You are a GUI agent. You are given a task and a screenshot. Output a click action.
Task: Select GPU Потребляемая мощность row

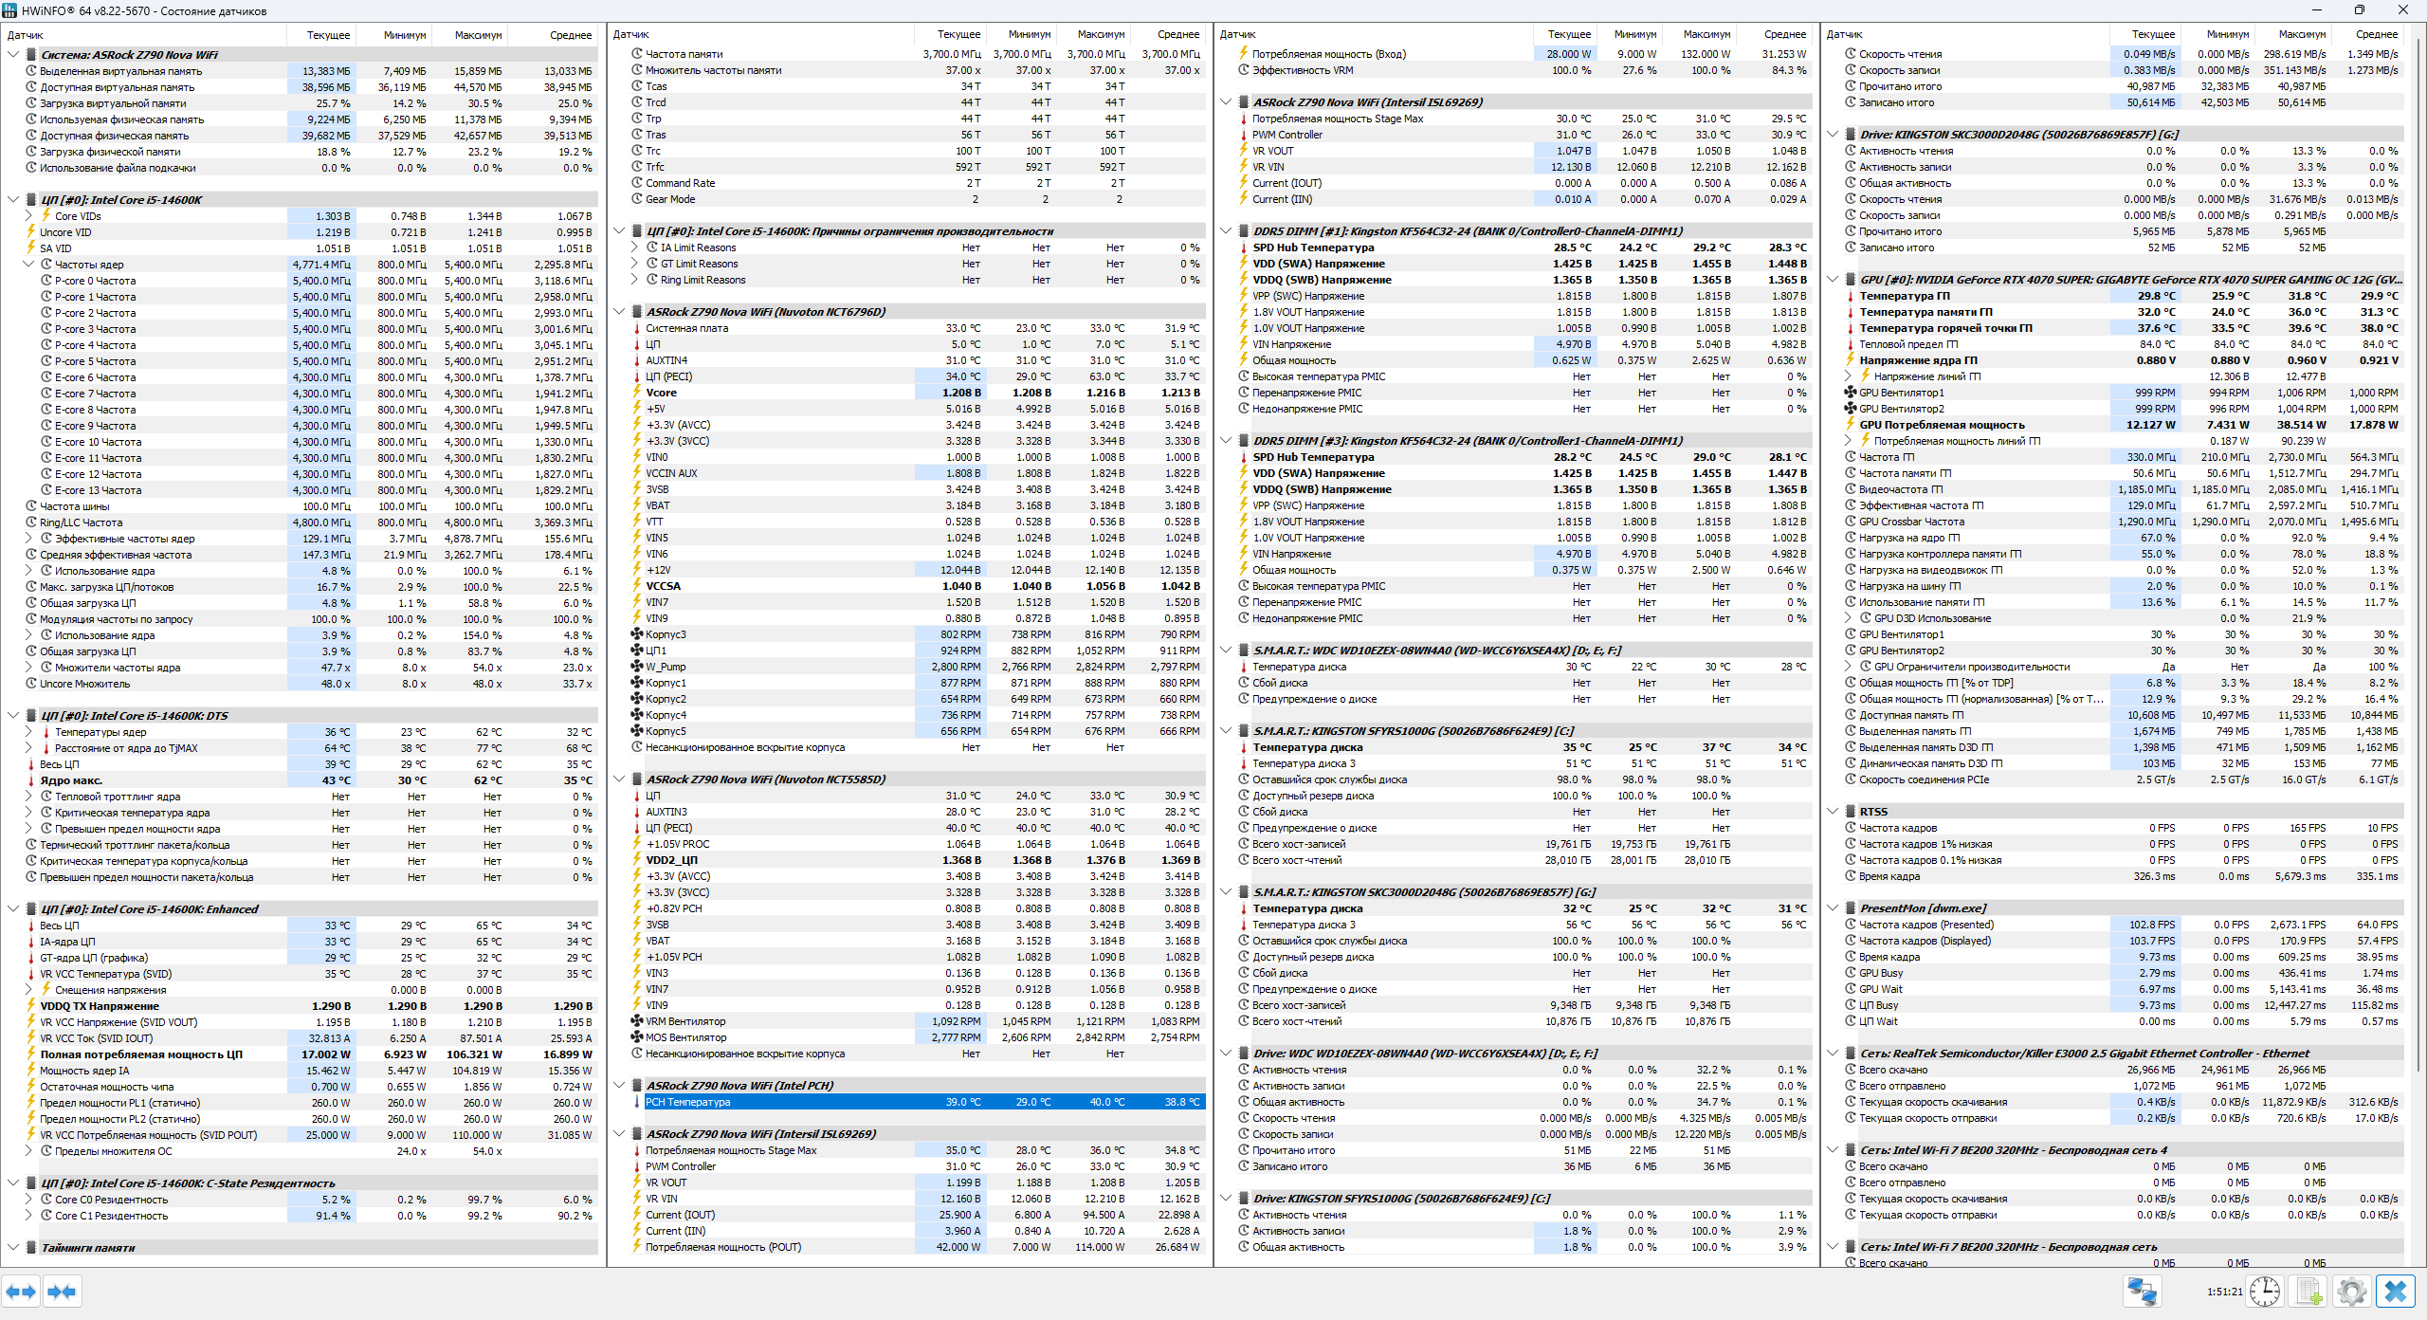coord(1941,425)
